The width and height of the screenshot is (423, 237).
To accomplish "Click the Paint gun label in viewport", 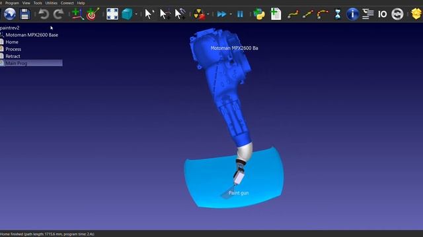I will click(x=239, y=193).
